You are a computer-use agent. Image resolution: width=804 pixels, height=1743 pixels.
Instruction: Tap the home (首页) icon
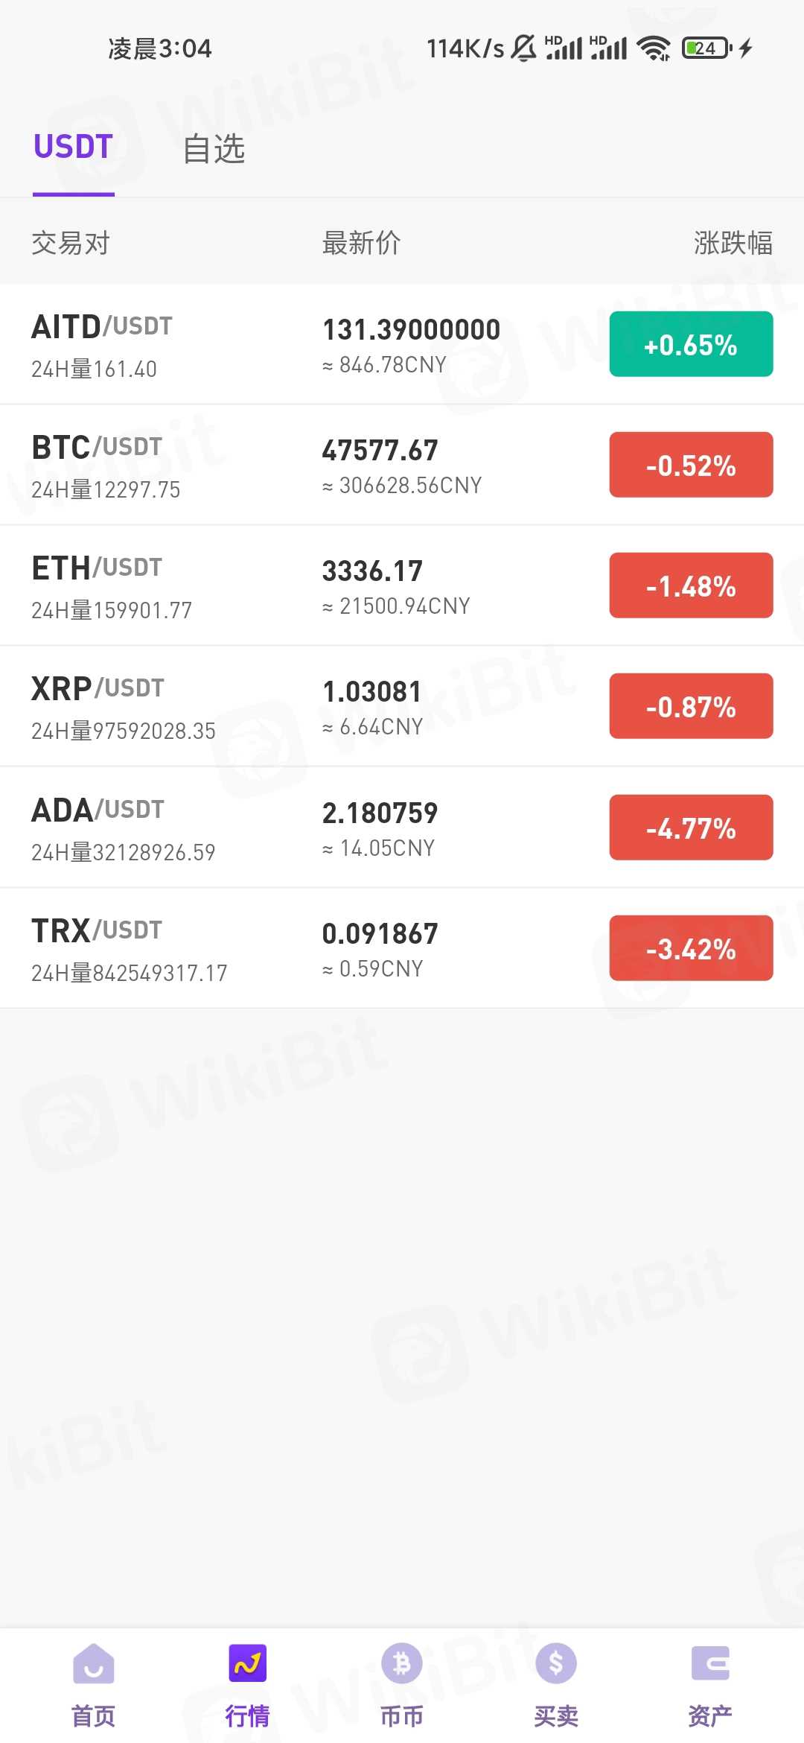[93, 1664]
